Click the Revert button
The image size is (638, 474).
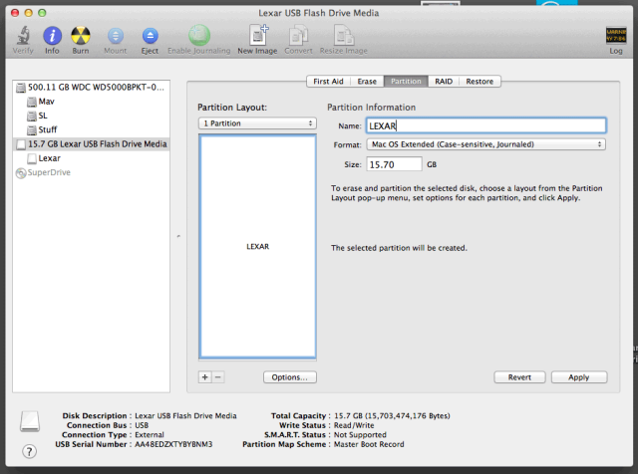click(519, 377)
